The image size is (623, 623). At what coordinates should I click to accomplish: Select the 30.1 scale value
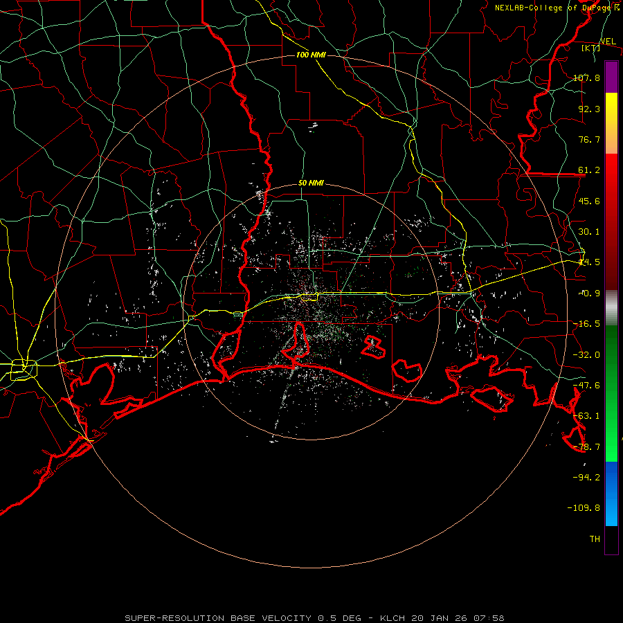[589, 232]
